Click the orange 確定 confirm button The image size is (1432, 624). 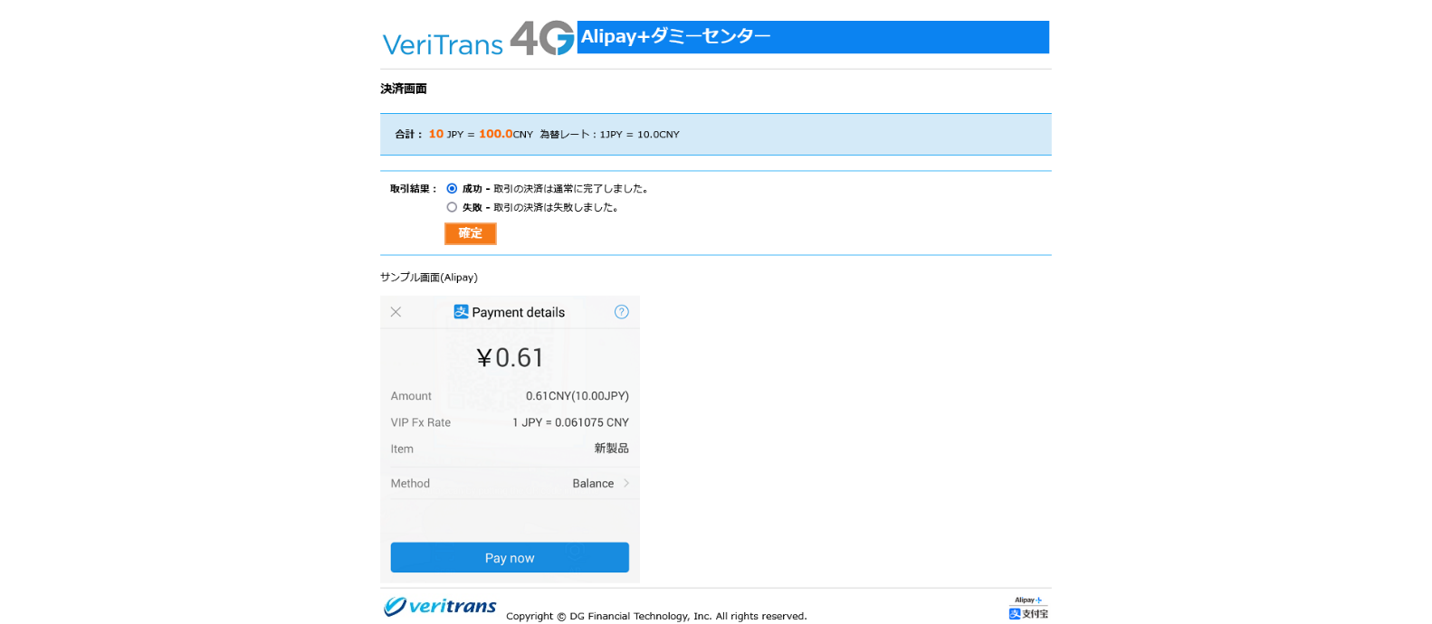(x=471, y=233)
